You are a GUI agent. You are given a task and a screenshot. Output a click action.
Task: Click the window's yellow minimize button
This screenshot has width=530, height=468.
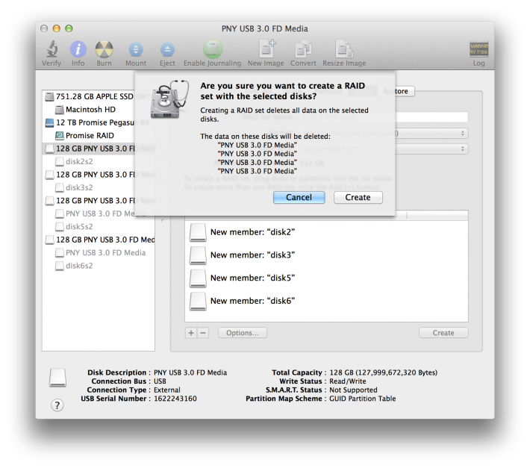click(57, 28)
